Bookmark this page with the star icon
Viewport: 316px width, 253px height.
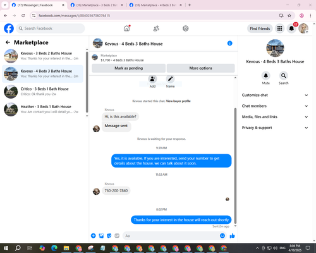tap(289, 16)
